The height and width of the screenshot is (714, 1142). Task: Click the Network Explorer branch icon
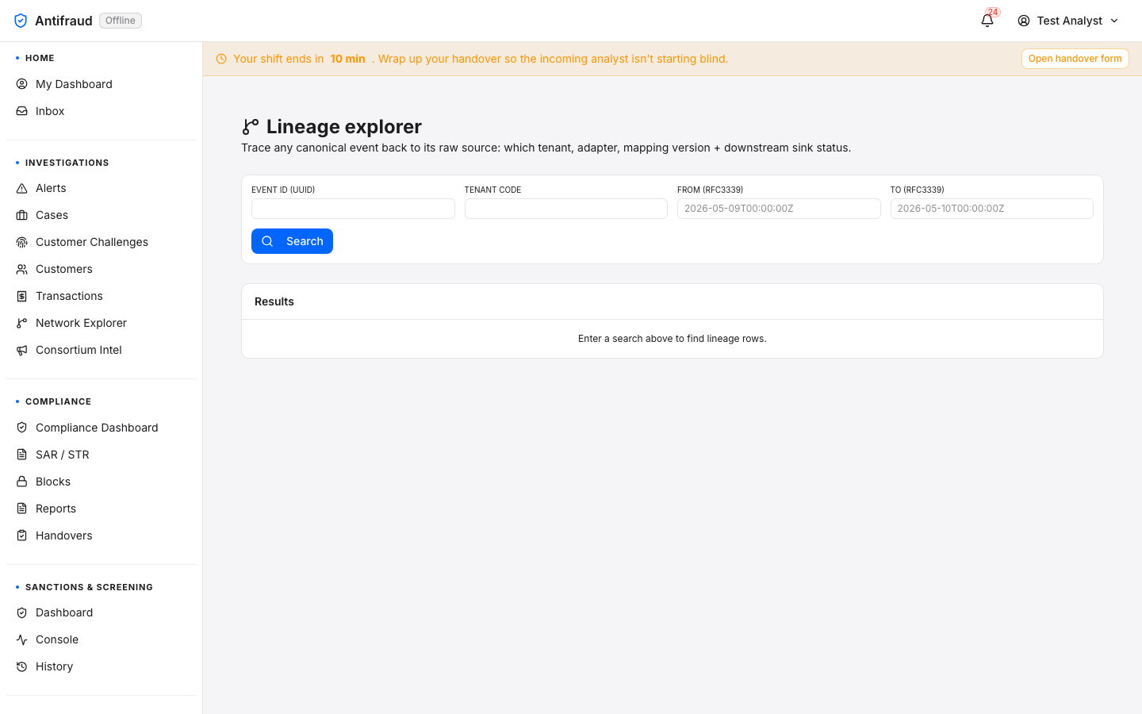click(22, 323)
